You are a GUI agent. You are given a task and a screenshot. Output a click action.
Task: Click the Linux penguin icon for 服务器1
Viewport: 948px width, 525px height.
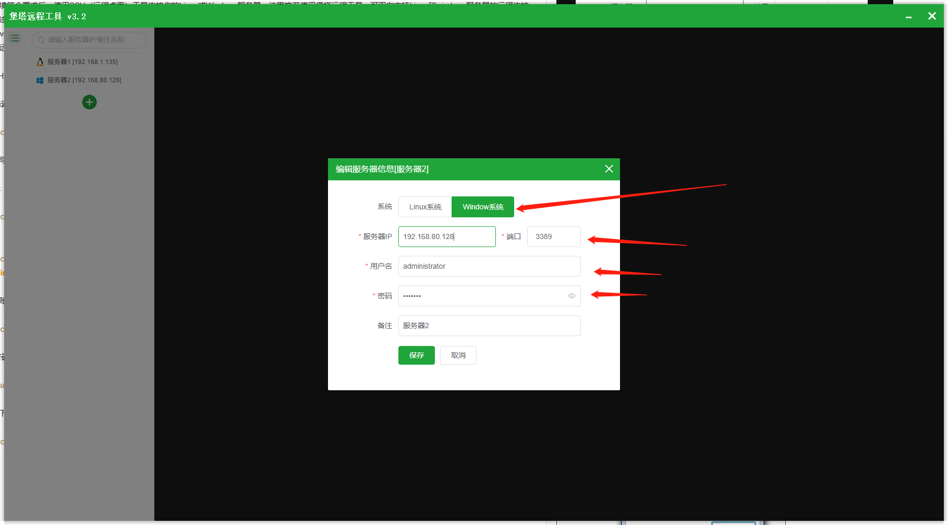(x=40, y=62)
